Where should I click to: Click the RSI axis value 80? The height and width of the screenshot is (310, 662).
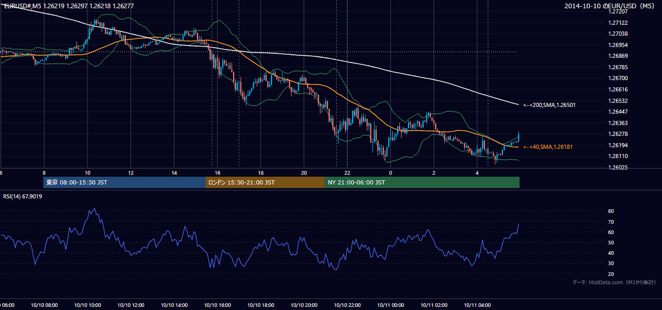point(611,211)
